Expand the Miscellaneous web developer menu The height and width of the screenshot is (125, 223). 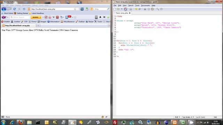[68, 22]
